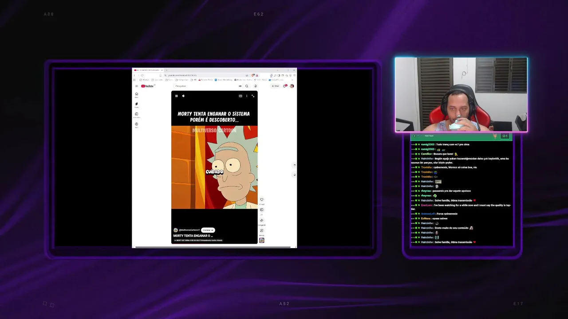Click the Short title 'MORTY TENTA ENGANAR O ...'
This screenshot has height=319, width=568.
193,236
